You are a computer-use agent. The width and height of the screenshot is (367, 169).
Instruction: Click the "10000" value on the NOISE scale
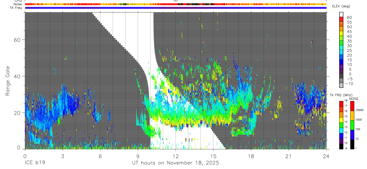coord(359,110)
